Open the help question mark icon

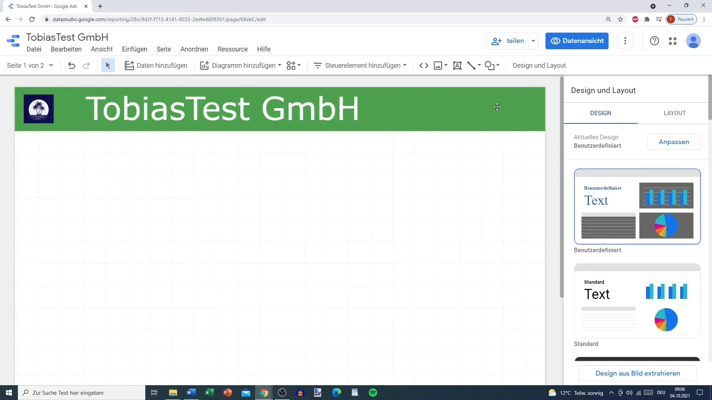point(655,41)
